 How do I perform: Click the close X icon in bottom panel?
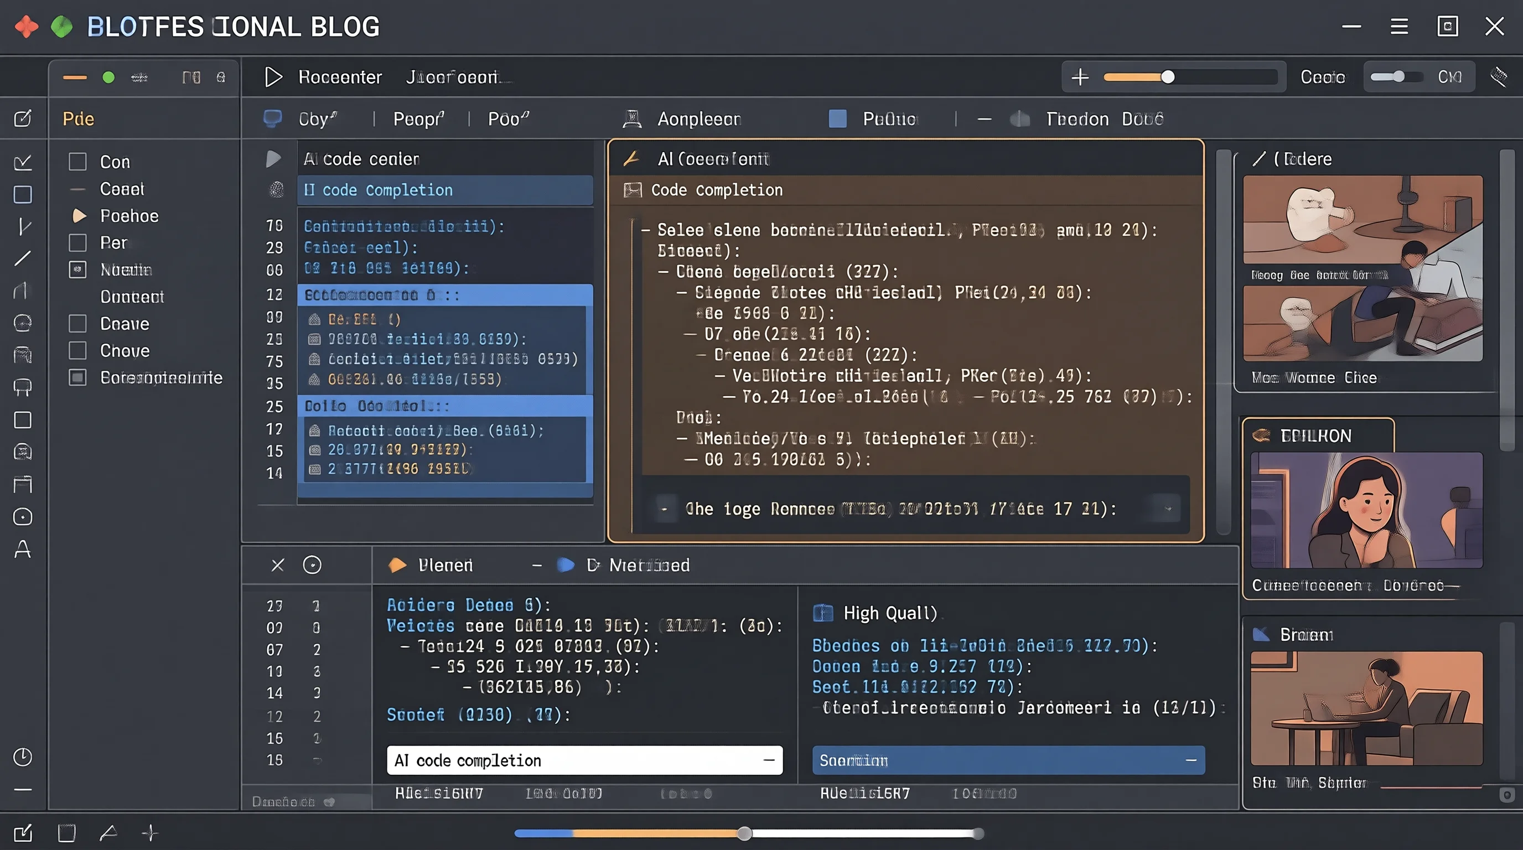pyautogui.click(x=277, y=565)
